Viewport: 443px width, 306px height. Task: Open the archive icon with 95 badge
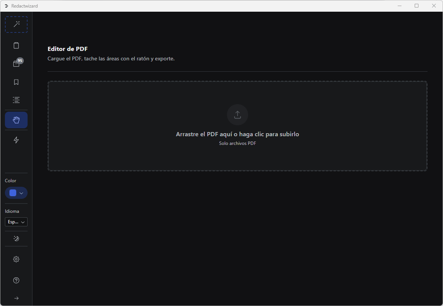16,64
